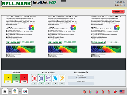Screen dimensions: 127x95
Task: Click the Format Name field HD-Vision-Test
Action: point(81,78)
